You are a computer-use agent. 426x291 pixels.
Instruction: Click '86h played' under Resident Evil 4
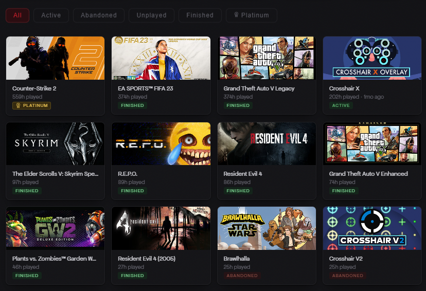click(237, 182)
